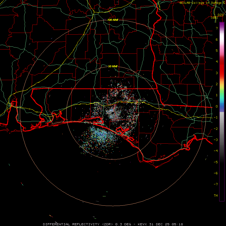Click the "100 NMI" range ring label
The width and height of the screenshot is (226, 226).
click(113, 20)
